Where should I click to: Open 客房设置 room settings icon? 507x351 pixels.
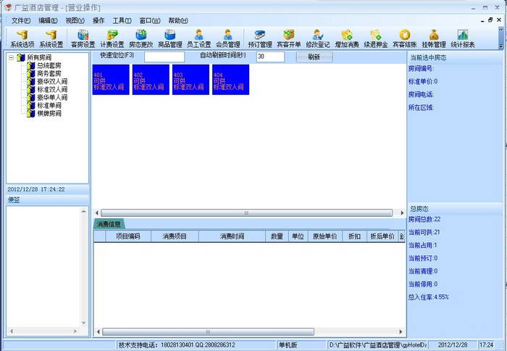83,39
